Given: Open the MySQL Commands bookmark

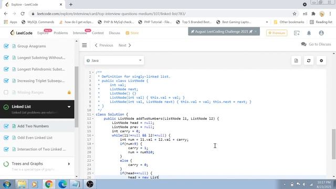Looking at the screenshot, I should [x=38, y=22].
